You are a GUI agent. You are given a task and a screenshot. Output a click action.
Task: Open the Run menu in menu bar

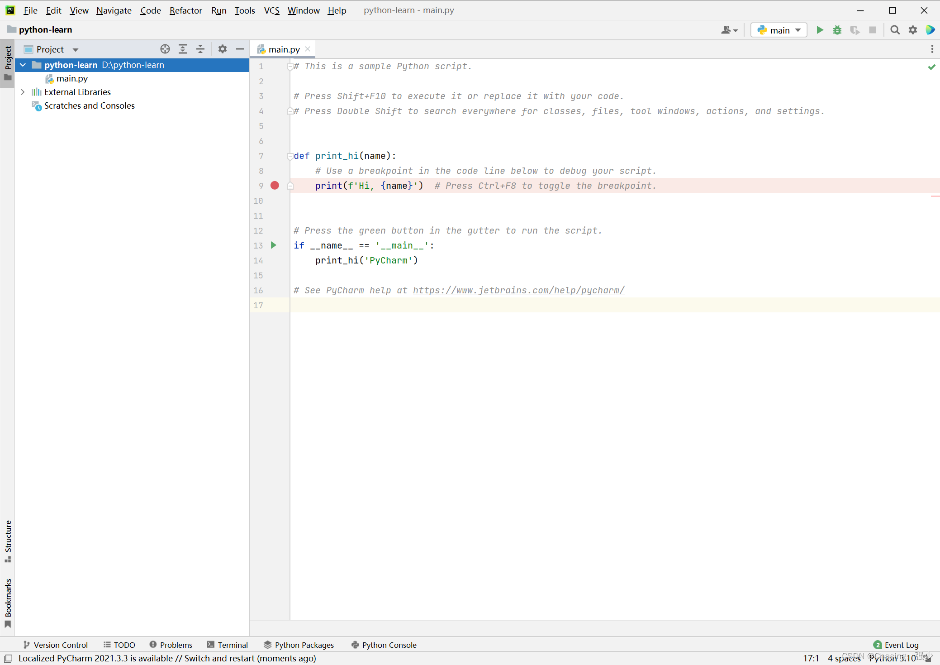[218, 10]
